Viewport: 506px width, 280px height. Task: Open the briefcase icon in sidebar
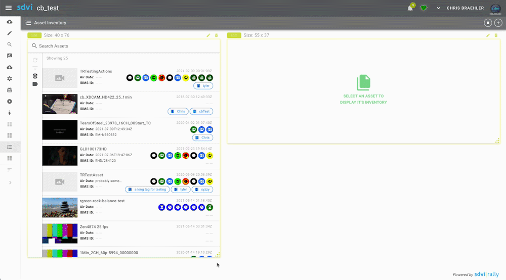[x=10, y=90]
